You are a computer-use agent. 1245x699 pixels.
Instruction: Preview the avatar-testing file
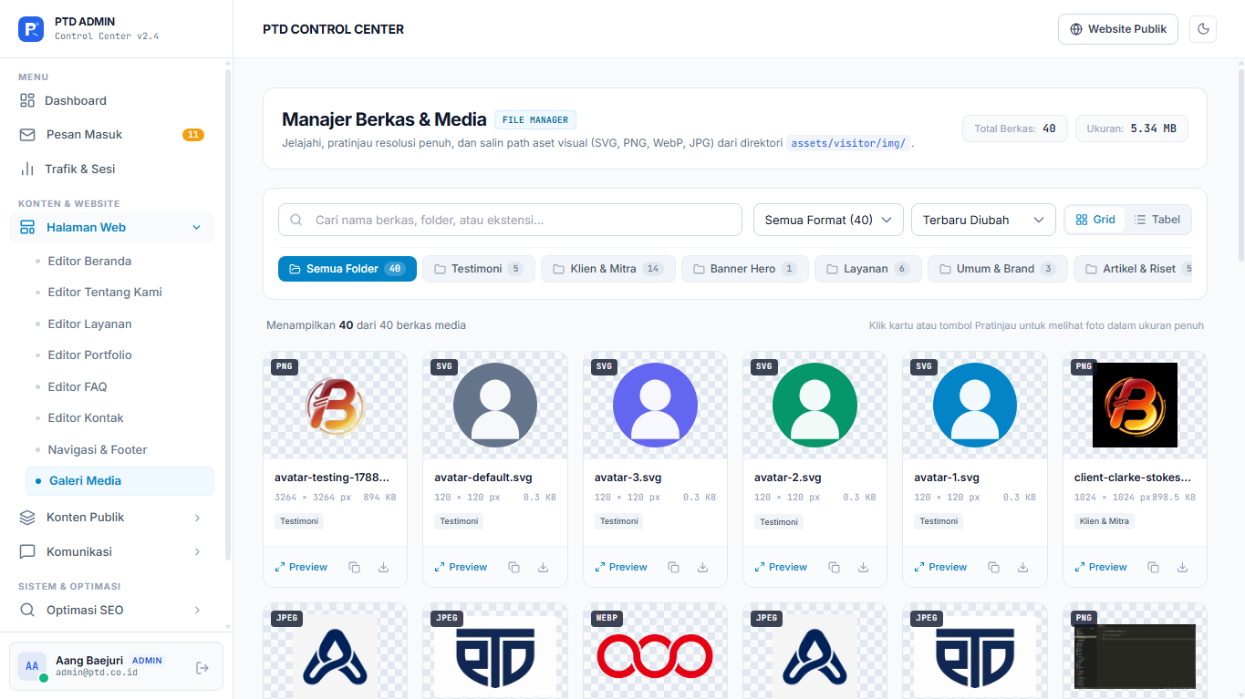pos(301,567)
